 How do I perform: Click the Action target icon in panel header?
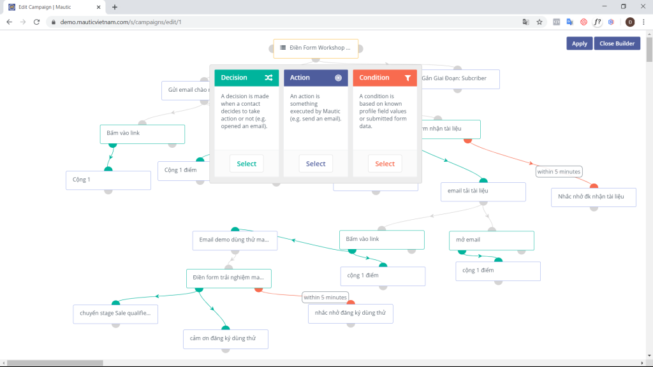338,78
